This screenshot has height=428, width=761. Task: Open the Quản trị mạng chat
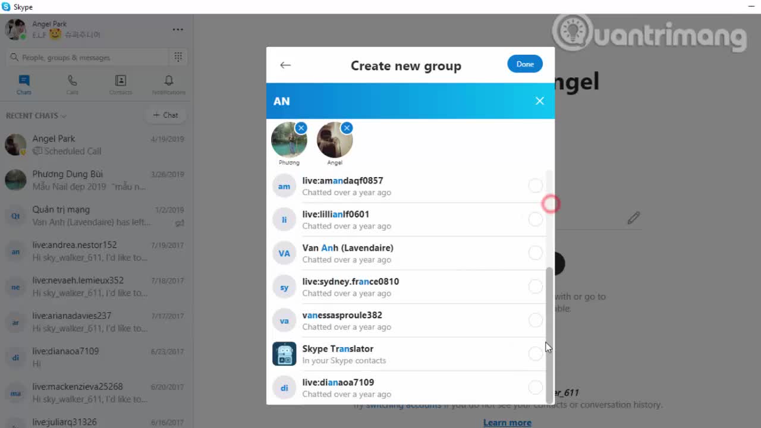pyautogui.click(x=95, y=216)
